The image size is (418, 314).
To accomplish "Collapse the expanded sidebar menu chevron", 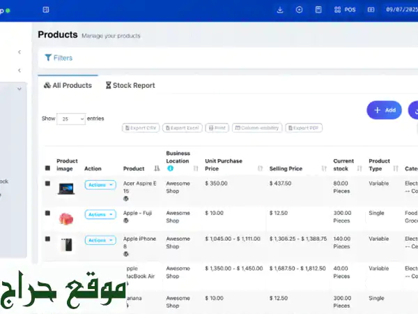I will (20, 89).
